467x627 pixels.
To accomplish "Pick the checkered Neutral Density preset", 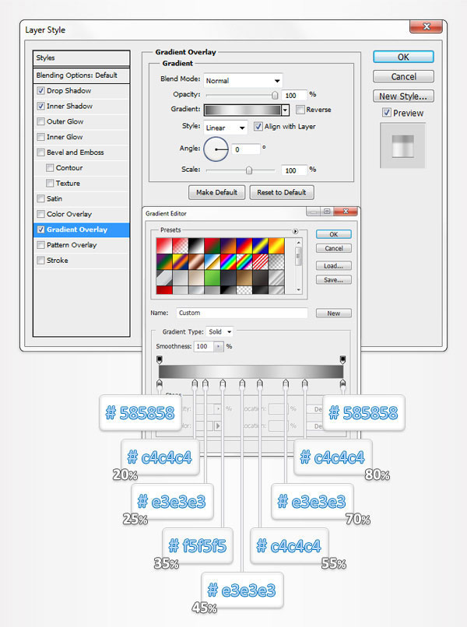I will [x=276, y=261].
